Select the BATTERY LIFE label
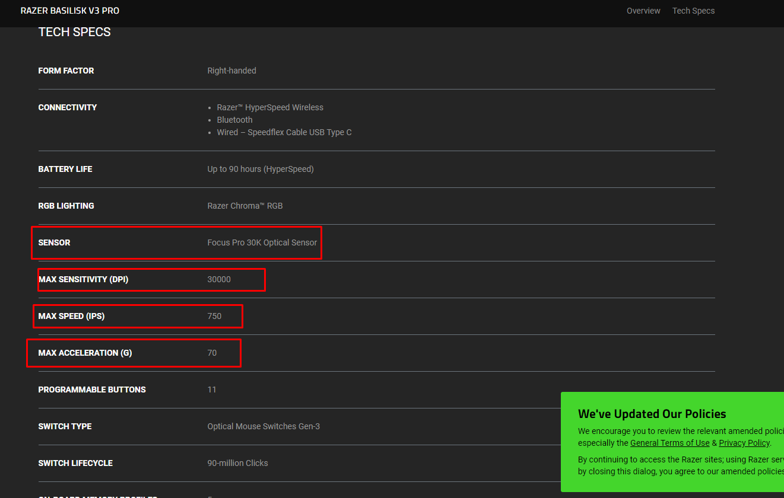 click(x=65, y=169)
